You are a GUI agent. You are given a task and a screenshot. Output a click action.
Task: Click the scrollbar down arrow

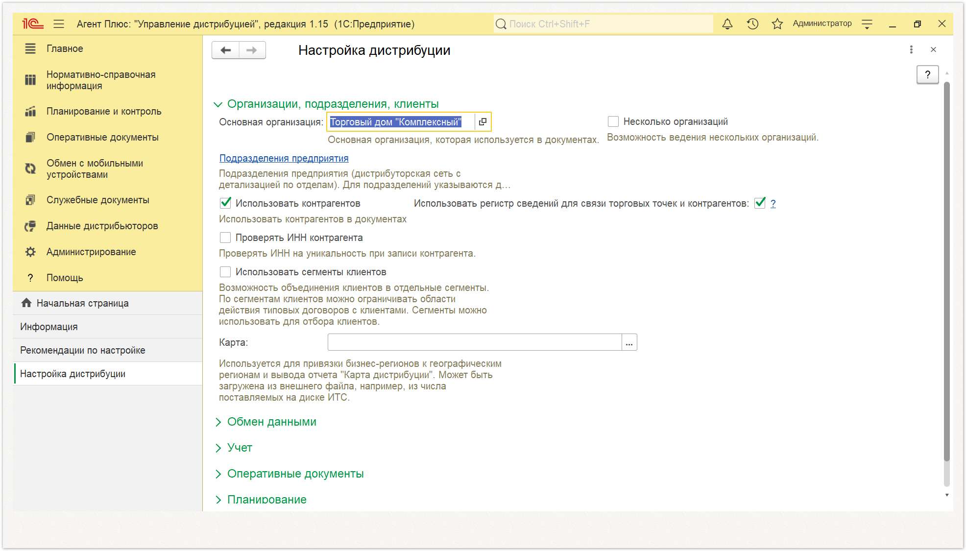coord(946,495)
